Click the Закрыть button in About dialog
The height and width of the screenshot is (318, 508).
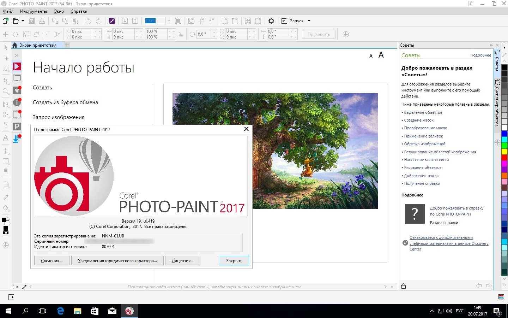pos(234,261)
